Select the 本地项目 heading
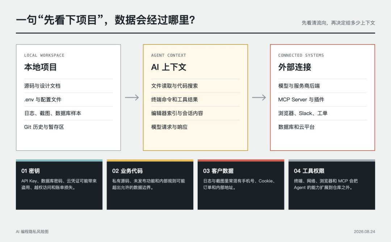The width and height of the screenshot is (391, 242). coord(41,67)
